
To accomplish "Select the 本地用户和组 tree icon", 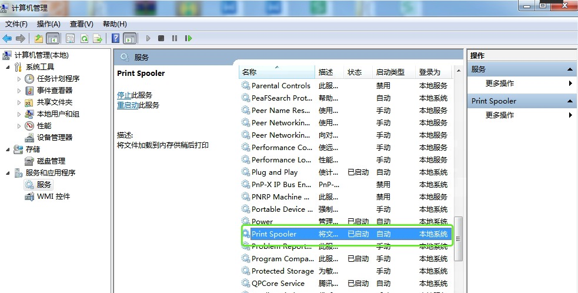I will (x=29, y=114).
